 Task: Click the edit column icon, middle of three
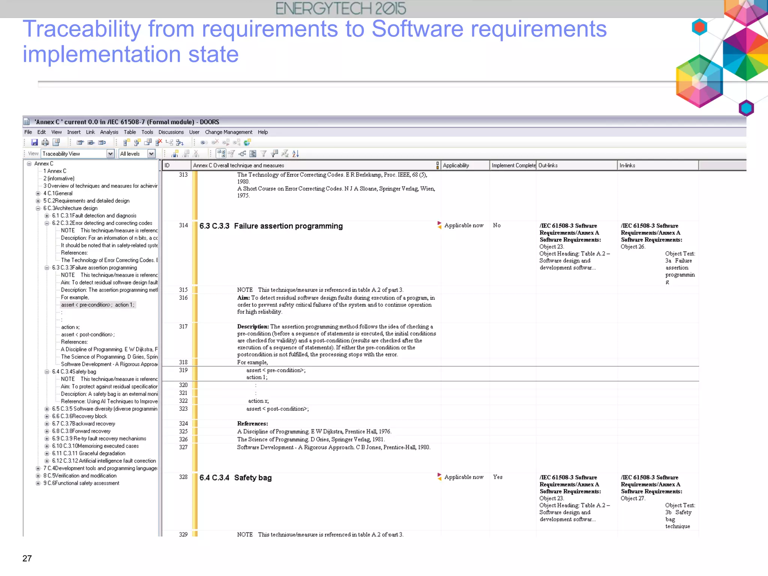click(91, 142)
